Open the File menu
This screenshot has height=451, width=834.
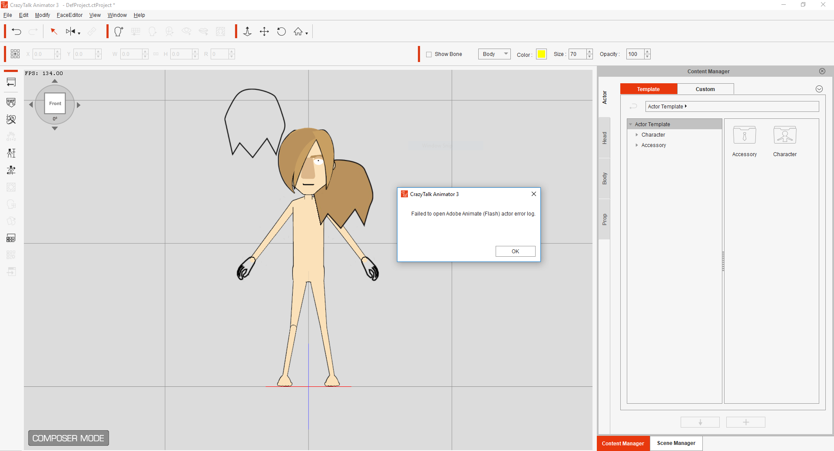click(8, 15)
